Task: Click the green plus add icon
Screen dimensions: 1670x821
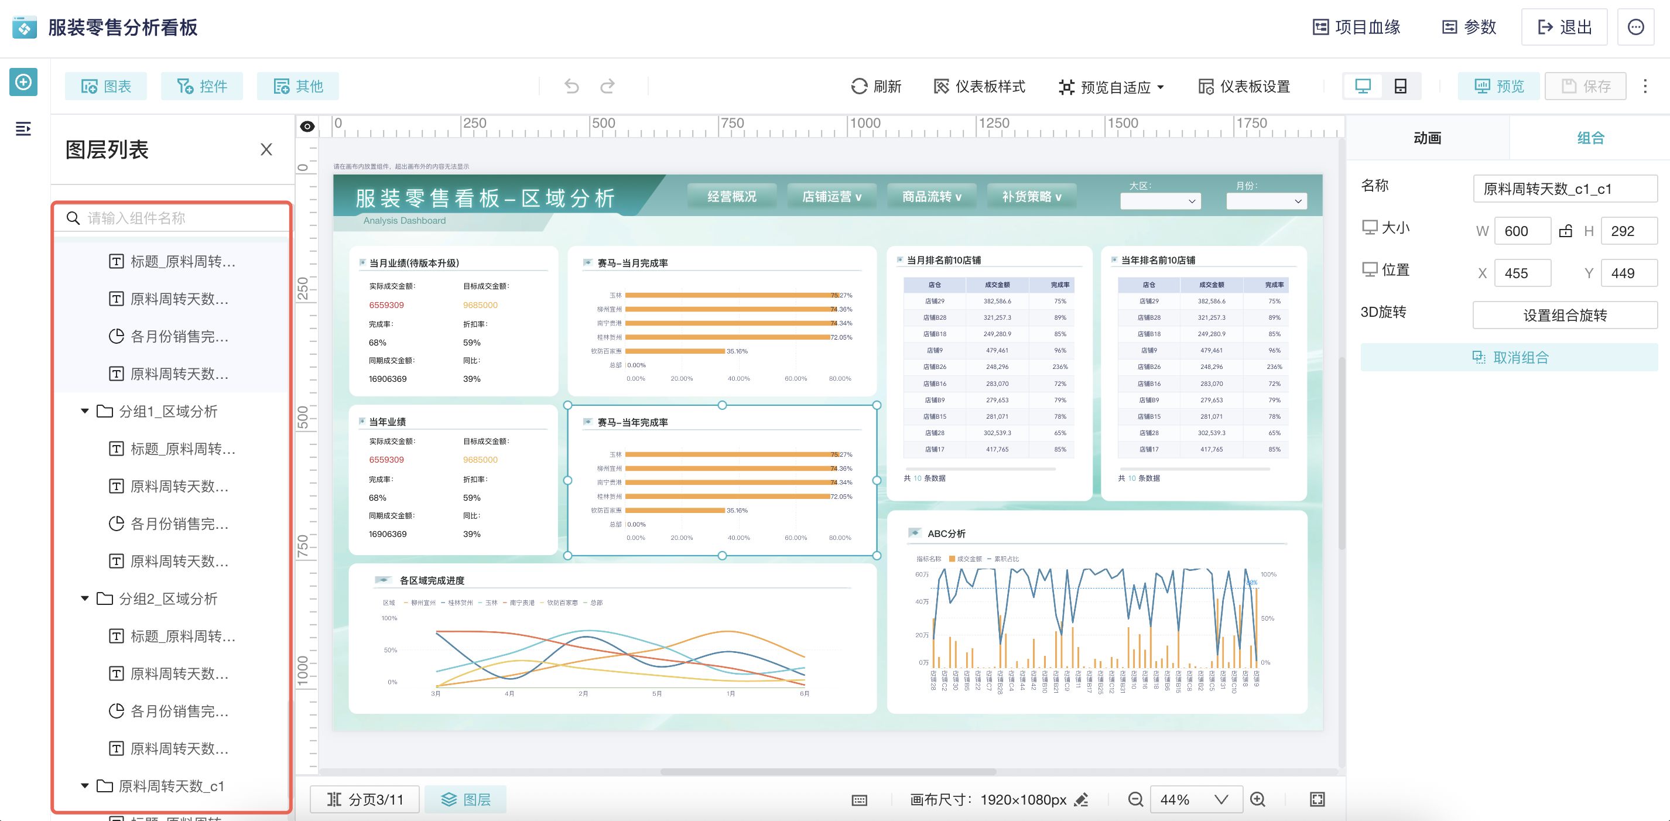Action: [23, 83]
